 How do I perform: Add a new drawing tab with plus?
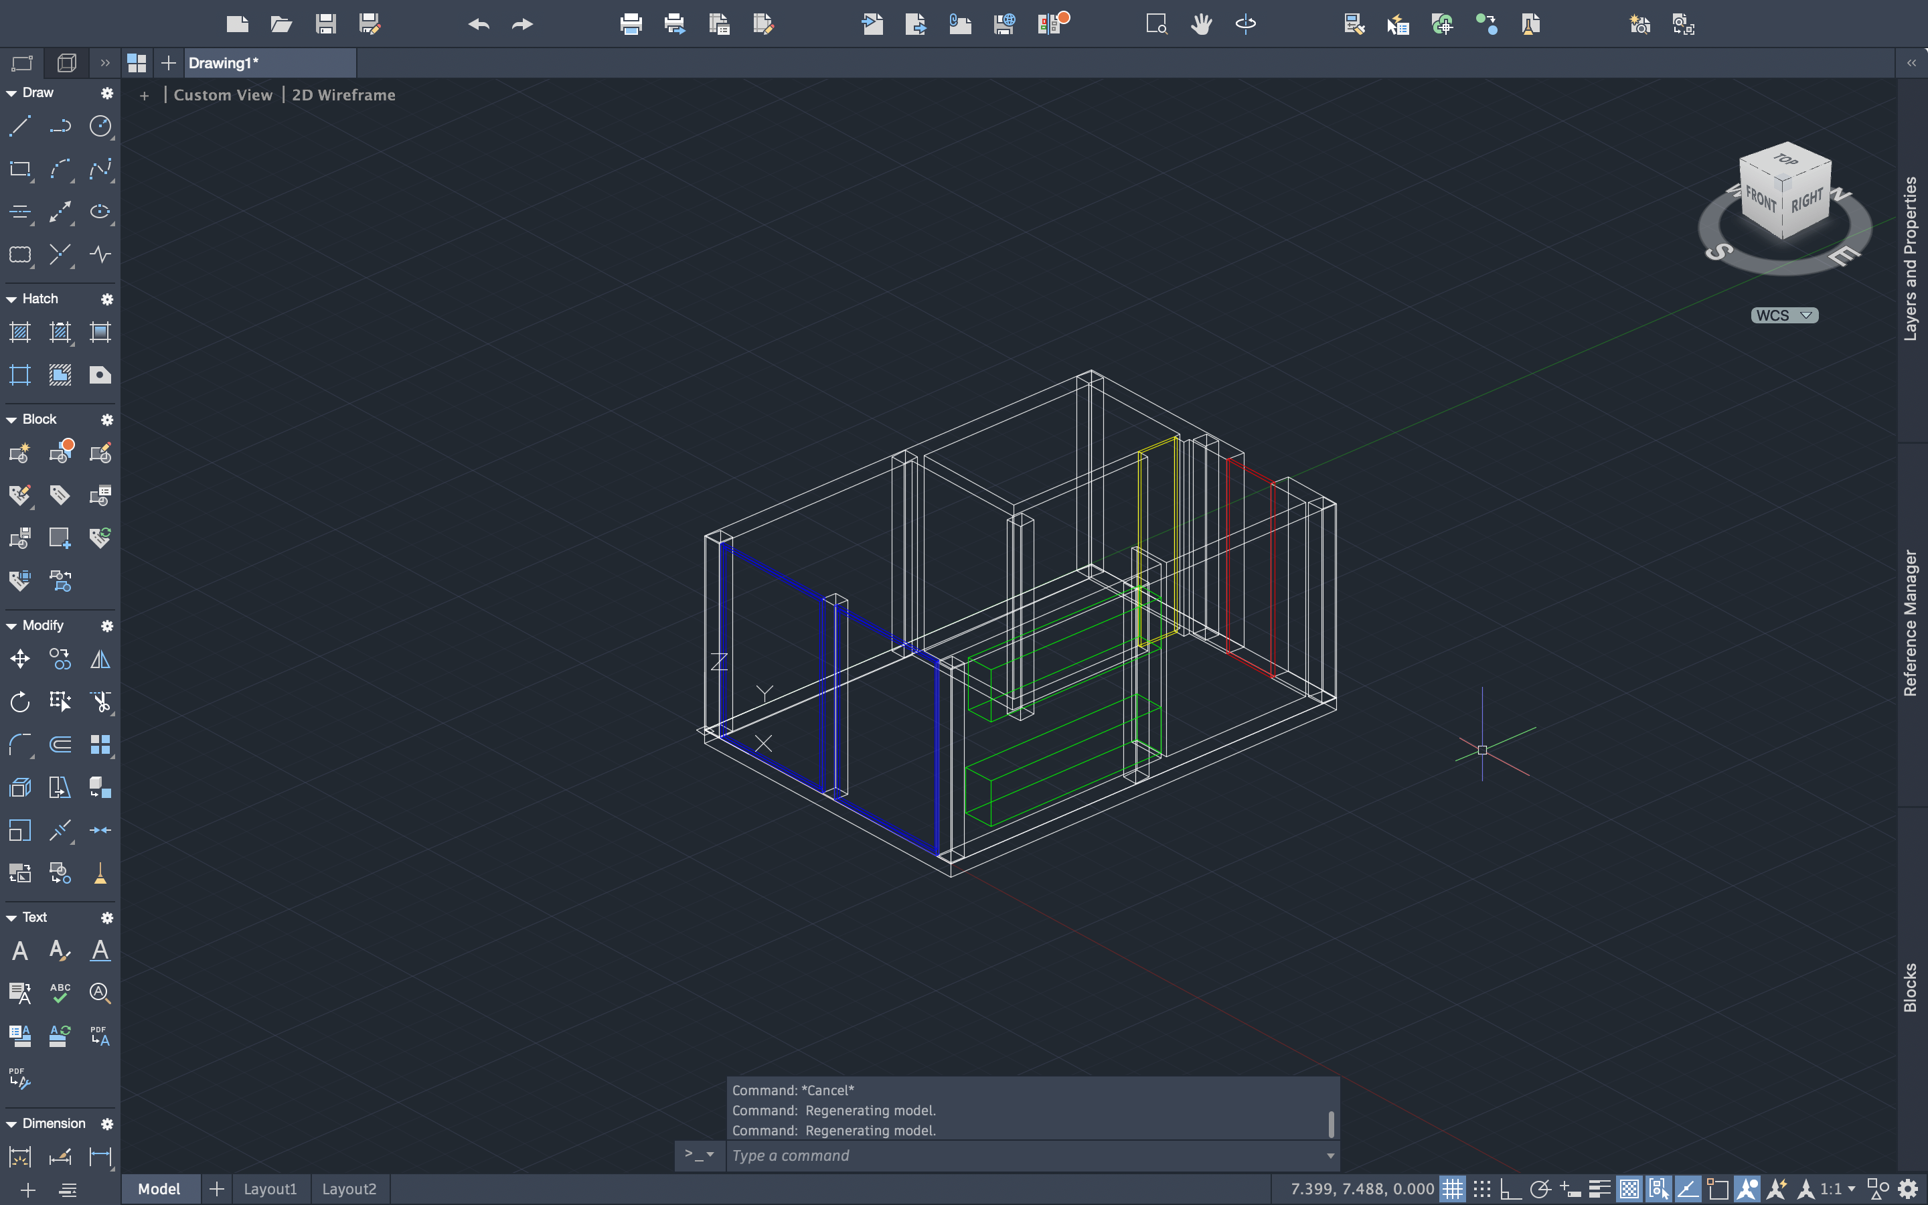tap(168, 63)
